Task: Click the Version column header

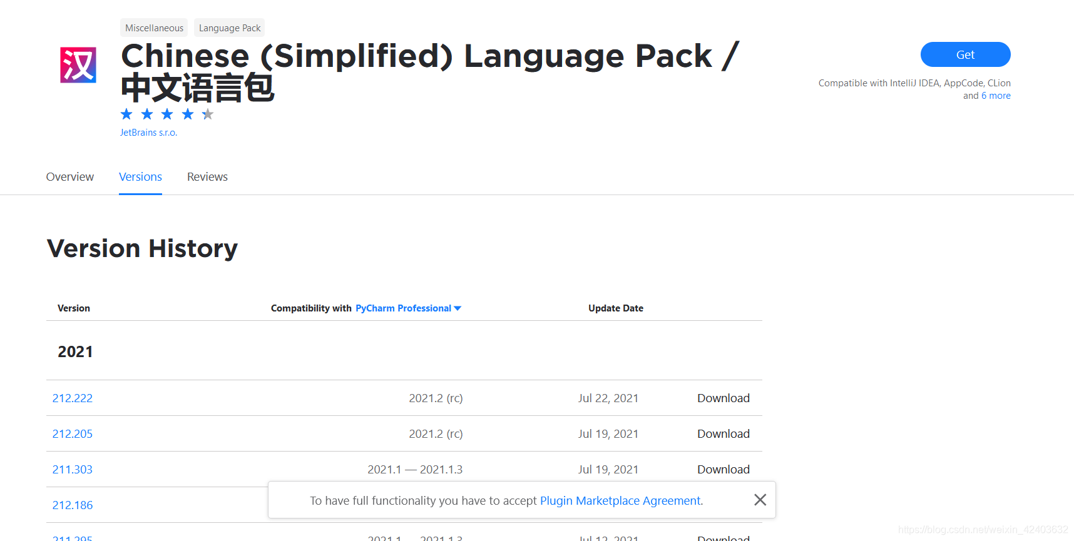Action: [x=74, y=308]
